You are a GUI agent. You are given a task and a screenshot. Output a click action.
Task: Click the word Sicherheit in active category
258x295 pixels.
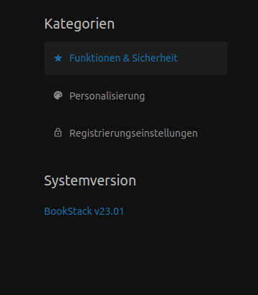(155, 58)
